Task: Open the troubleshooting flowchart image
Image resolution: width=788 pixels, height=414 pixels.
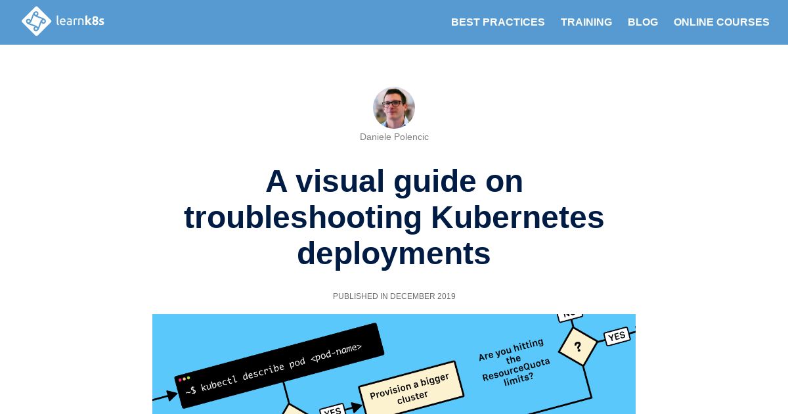Action: pos(394,364)
